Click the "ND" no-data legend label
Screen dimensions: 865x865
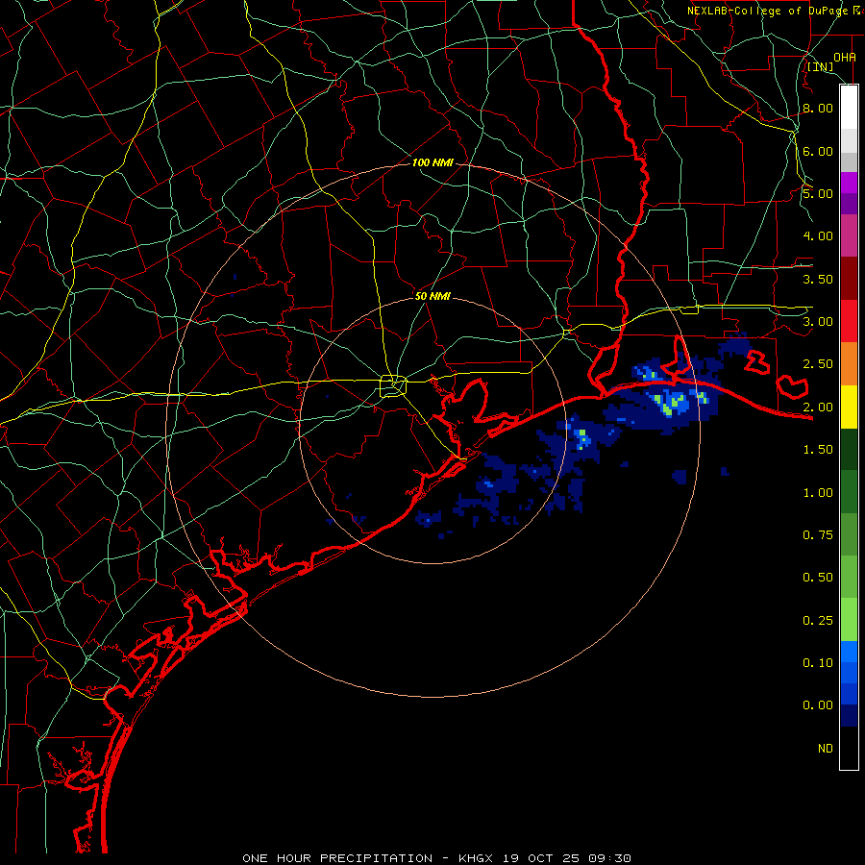826,749
